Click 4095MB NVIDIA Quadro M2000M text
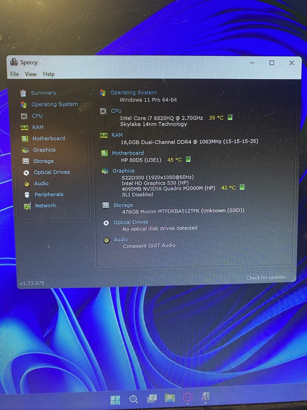The image size is (307, 410). tap(168, 188)
